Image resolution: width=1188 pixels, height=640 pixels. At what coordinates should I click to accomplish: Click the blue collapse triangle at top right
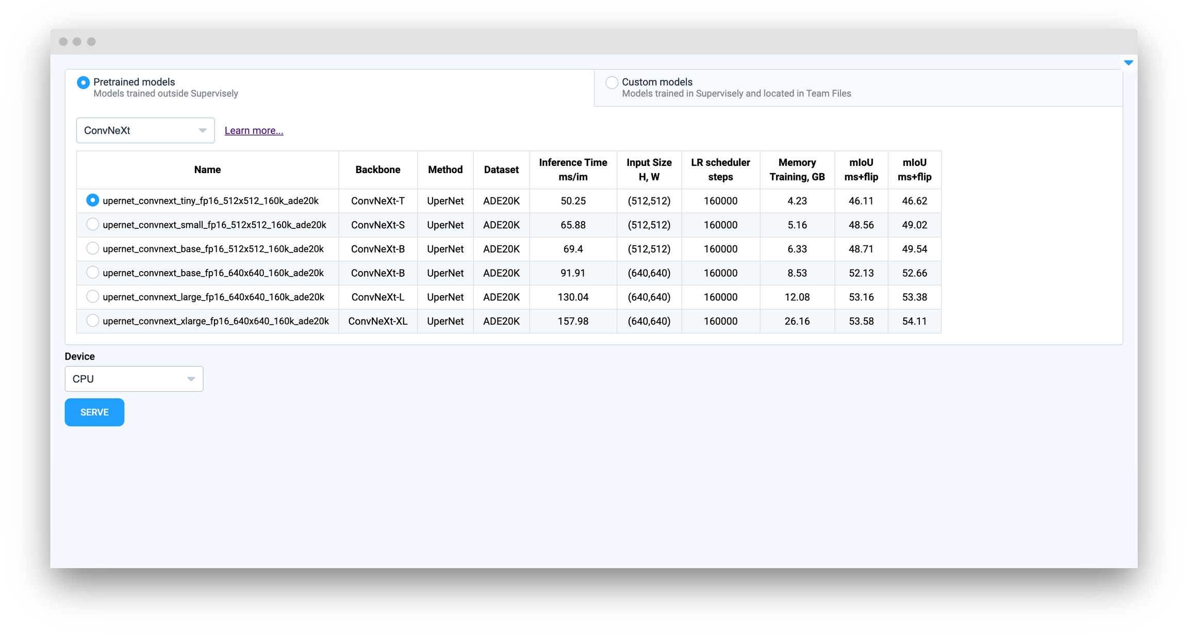(x=1128, y=63)
